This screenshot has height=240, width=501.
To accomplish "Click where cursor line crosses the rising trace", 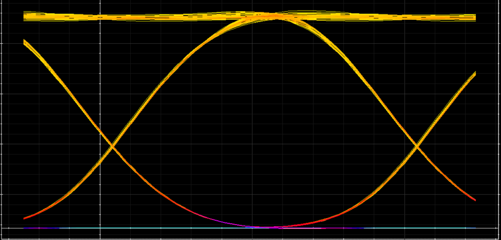I will pos(100,161).
